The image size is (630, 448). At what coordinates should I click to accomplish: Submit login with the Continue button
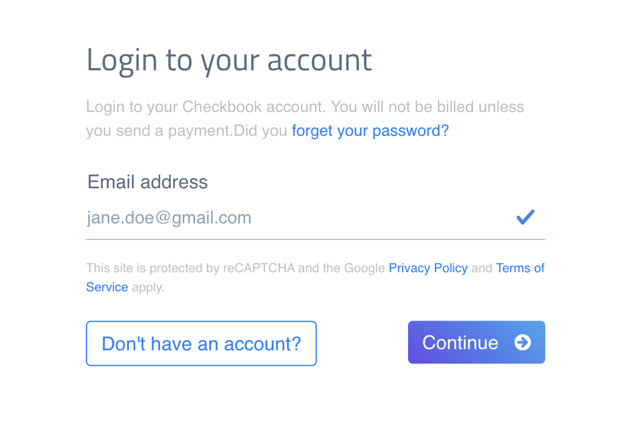pos(477,342)
